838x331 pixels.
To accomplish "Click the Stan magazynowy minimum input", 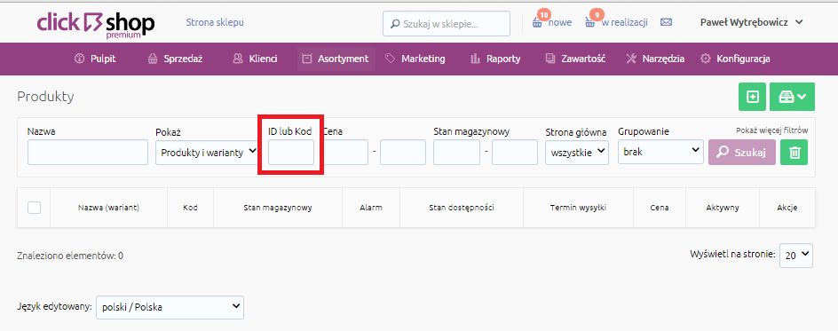I will pos(456,152).
